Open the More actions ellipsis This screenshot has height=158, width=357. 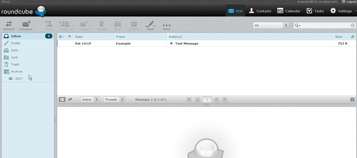(x=167, y=25)
